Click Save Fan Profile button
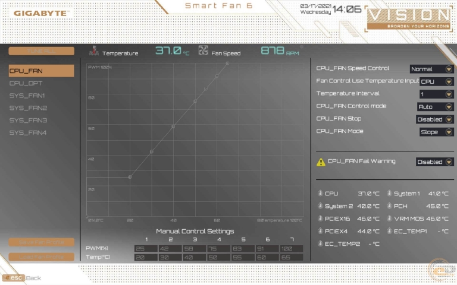 (41, 242)
